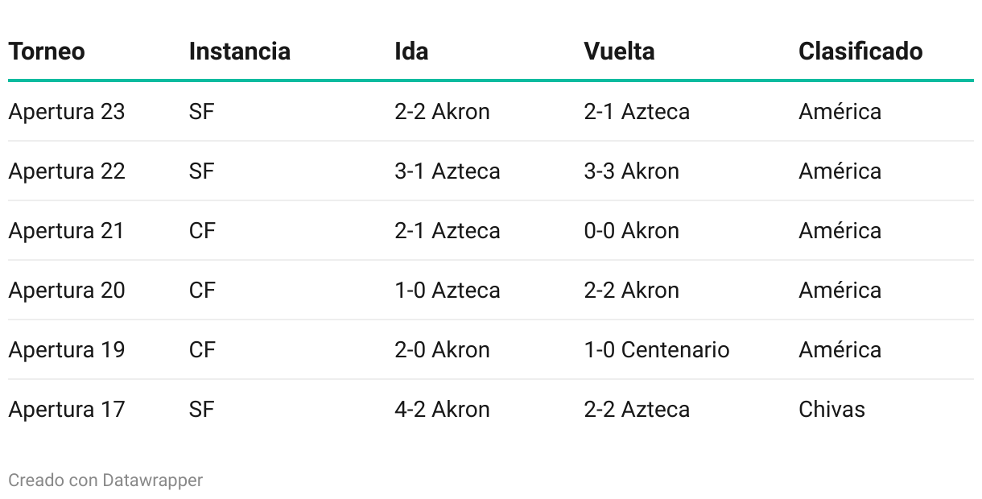Click the 1-0 Centenario vuelta cell
Screen dimensions: 982x499
point(657,349)
